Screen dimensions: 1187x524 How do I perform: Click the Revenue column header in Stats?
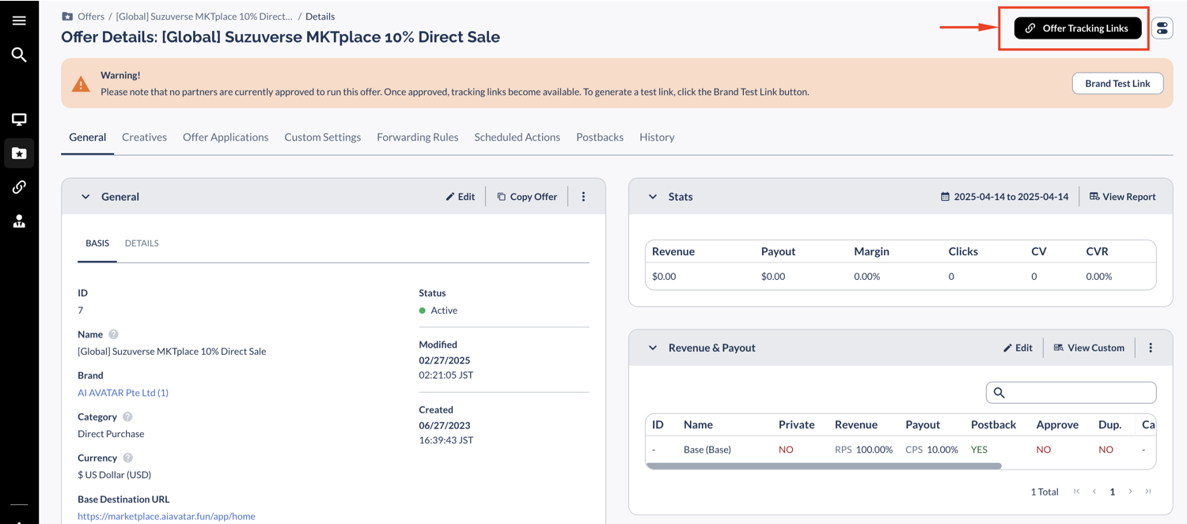click(673, 251)
